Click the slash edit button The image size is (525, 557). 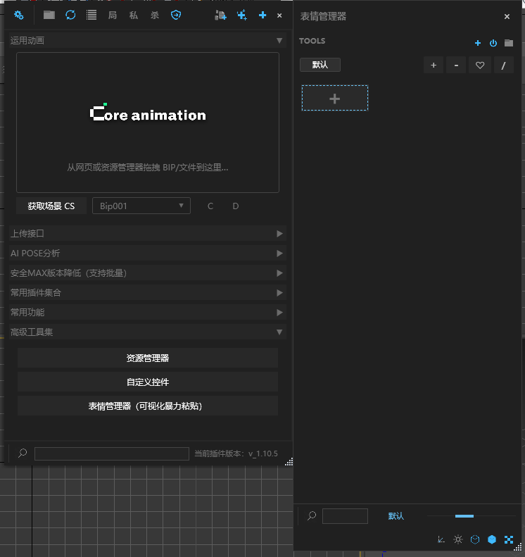[503, 65]
